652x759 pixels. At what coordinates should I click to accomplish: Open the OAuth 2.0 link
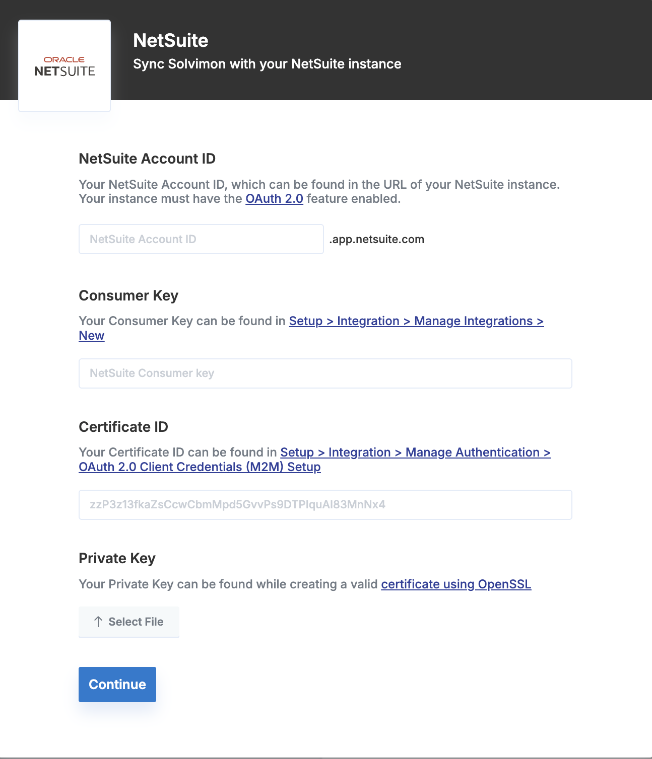point(274,199)
